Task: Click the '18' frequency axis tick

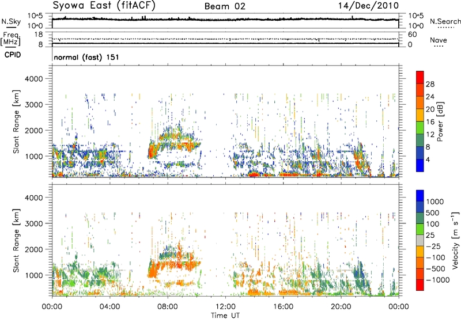Action: click(39, 35)
